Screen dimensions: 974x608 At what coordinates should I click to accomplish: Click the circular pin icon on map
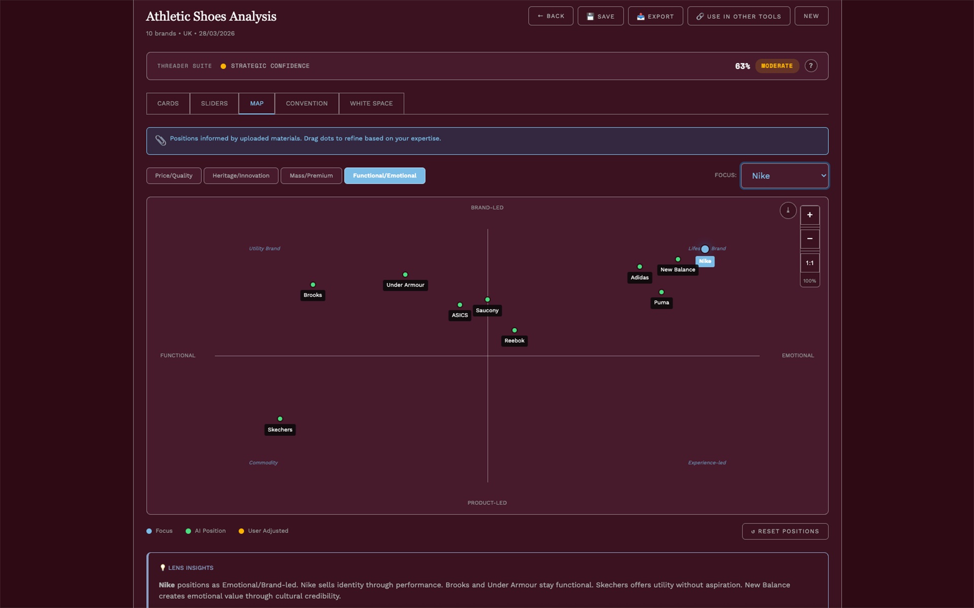coord(788,210)
